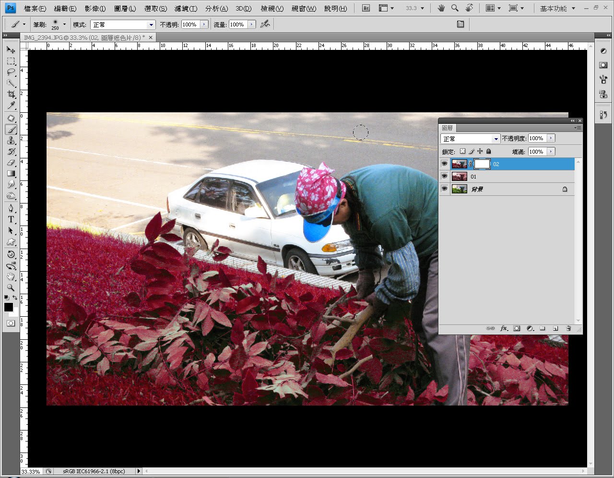Select the History Brush tool
Viewport: 614px width, 478px height.
11,151
